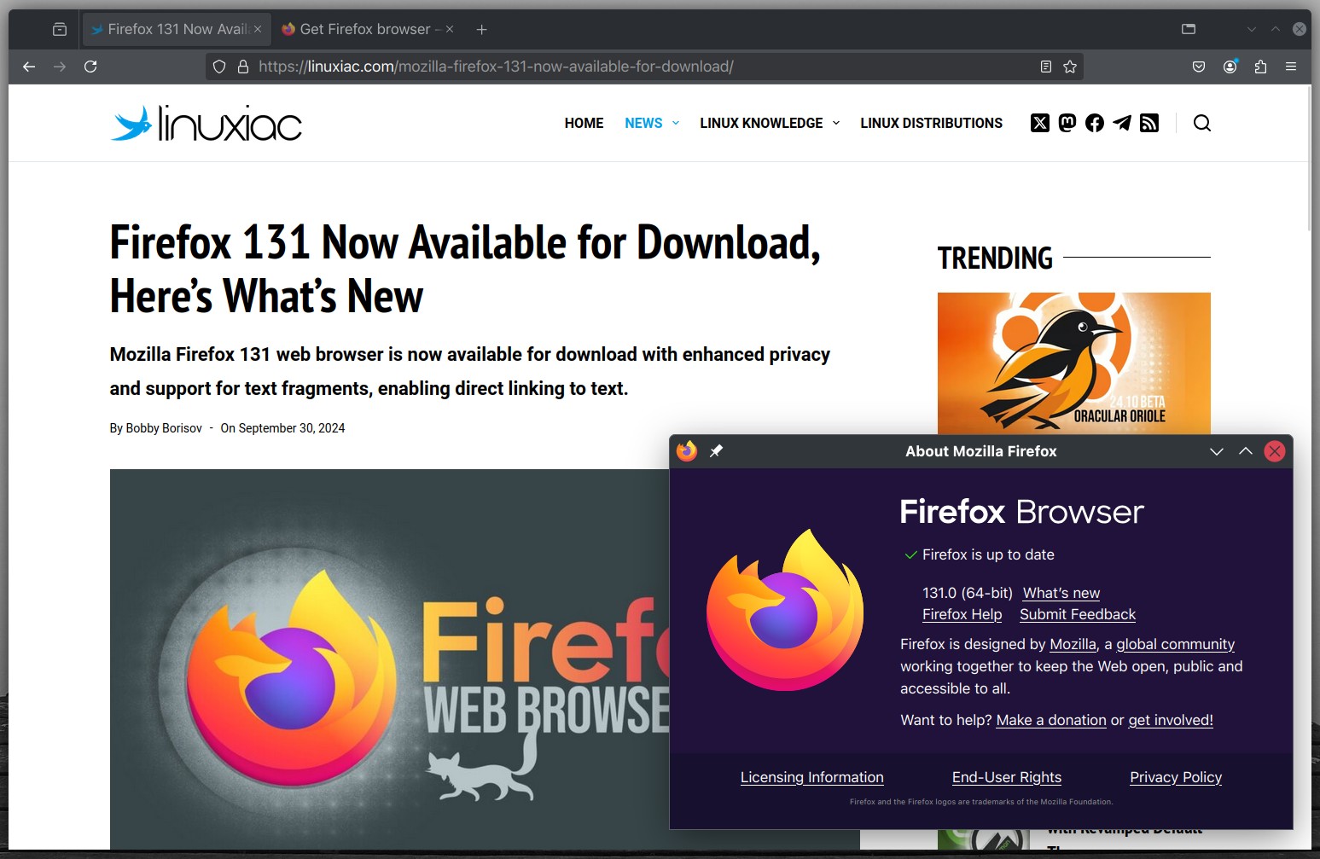Screen dimensions: 1320x859
Task: Open the Extensions panel
Action: (x=1260, y=67)
